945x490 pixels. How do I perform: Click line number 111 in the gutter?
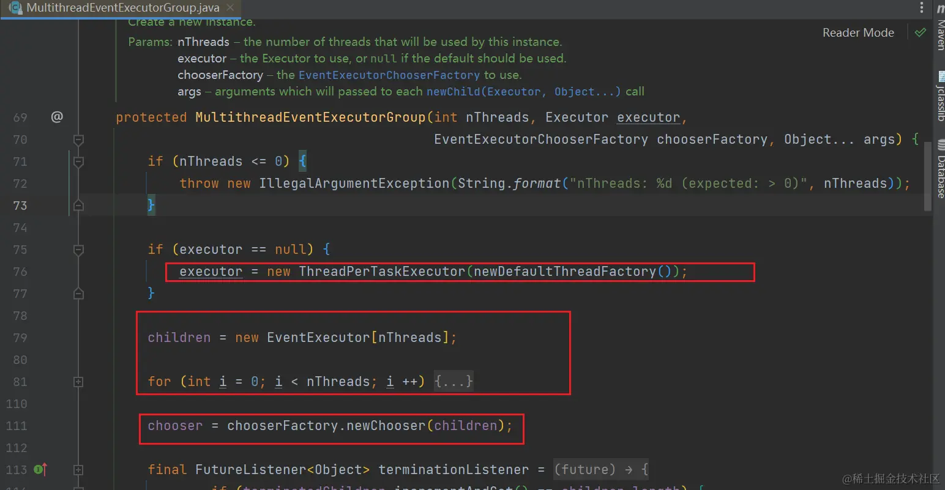(x=17, y=426)
